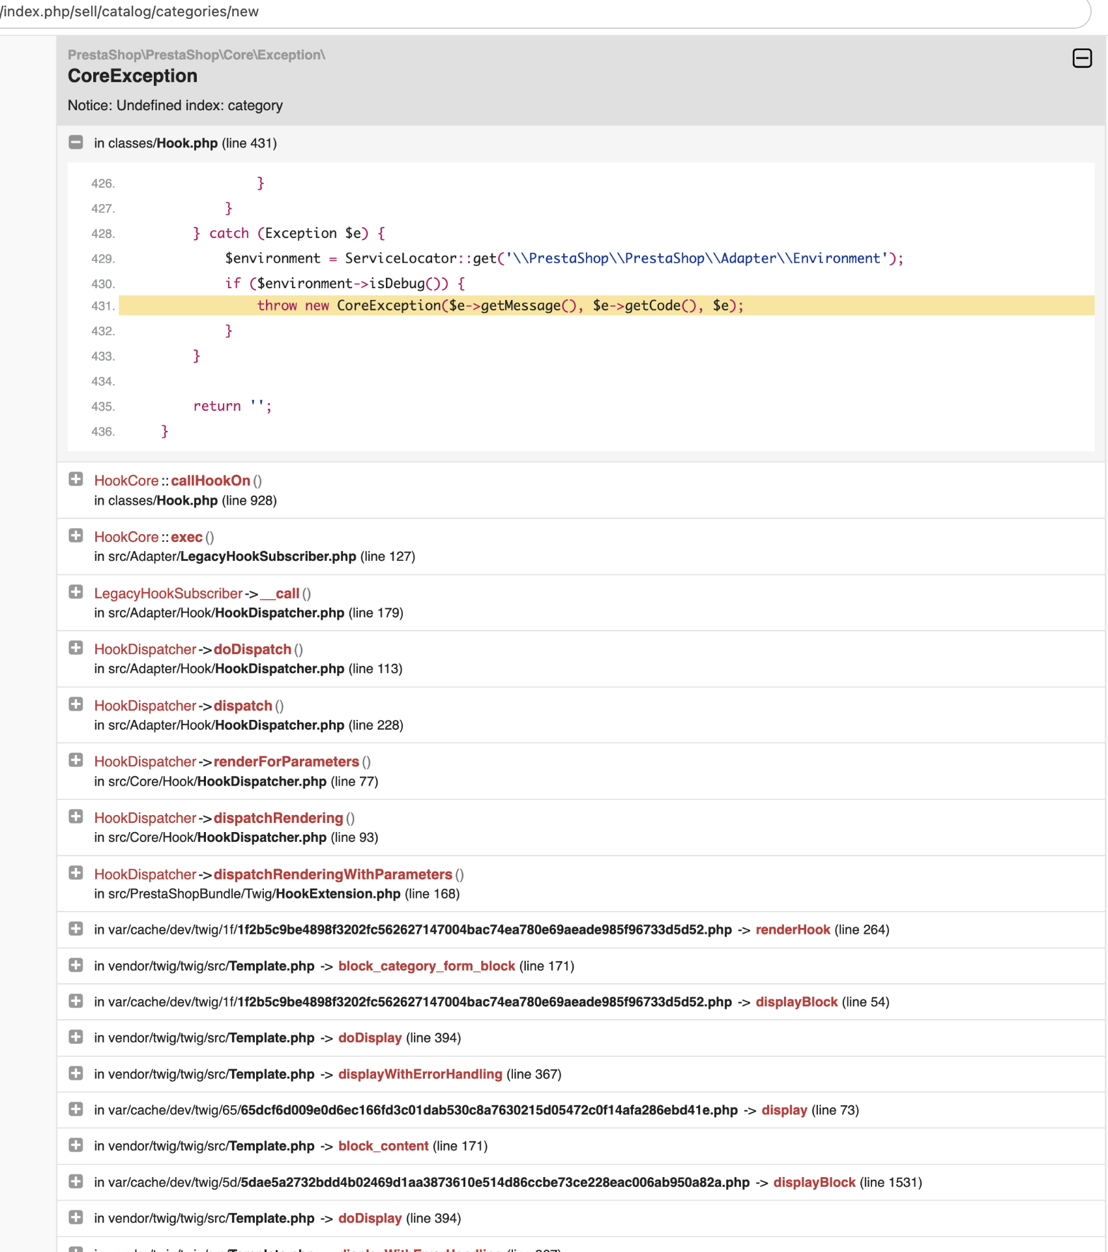Expand the LegacyHookSubscriber->__call trace entry

(76, 591)
